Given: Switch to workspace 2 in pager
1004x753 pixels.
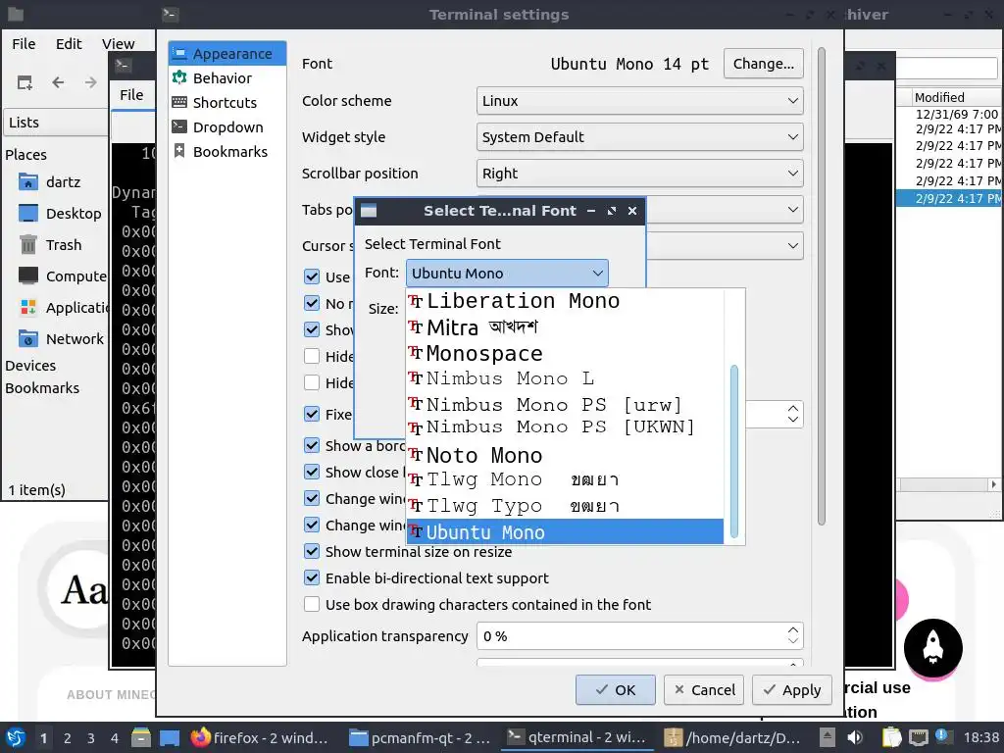Looking at the screenshot, I should pyautogui.click(x=68, y=738).
